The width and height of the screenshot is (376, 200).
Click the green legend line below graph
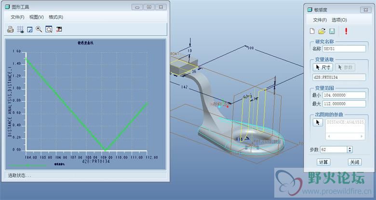28,165
